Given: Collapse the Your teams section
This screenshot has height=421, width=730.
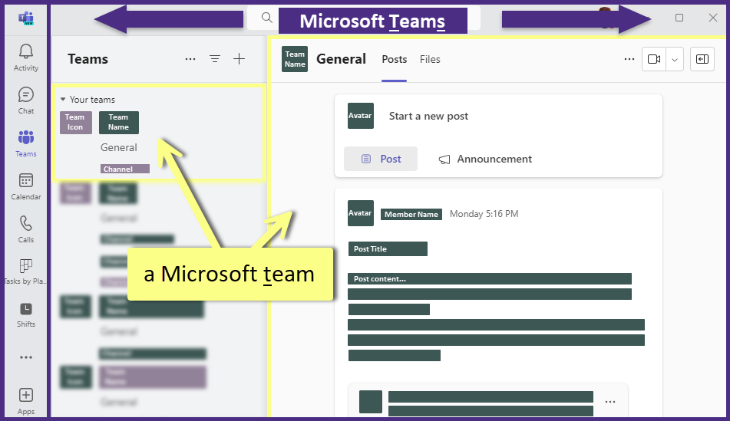Looking at the screenshot, I should (63, 99).
